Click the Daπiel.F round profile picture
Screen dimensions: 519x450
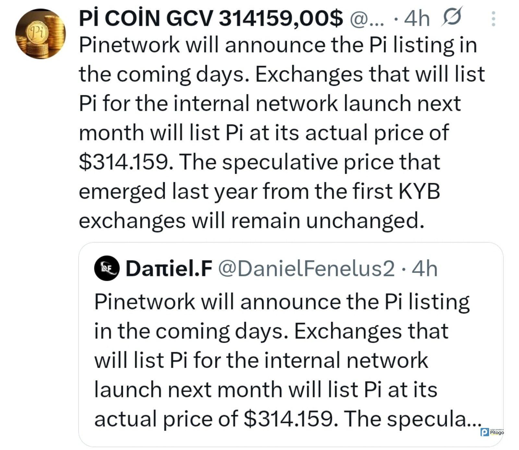click(107, 268)
